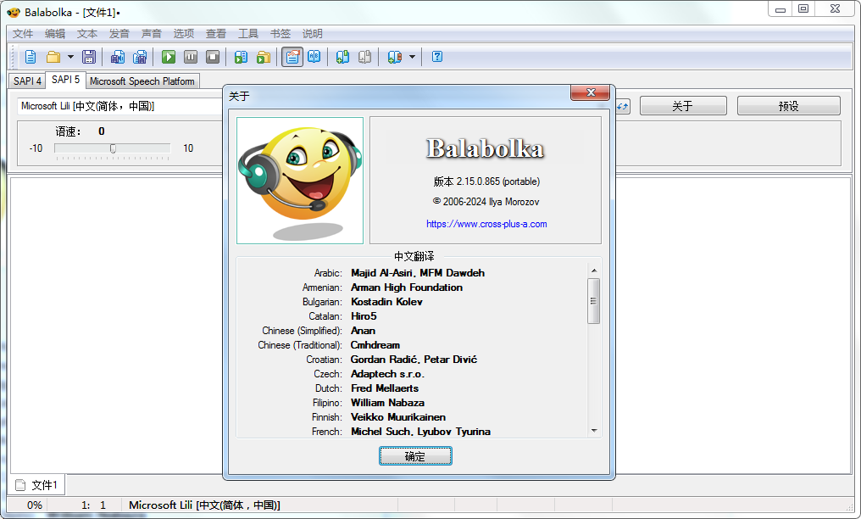Click the Save floppy disk icon

coord(88,57)
